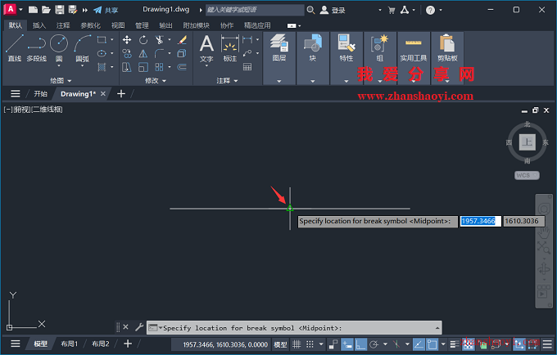The width and height of the screenshot is (557, 355).
Task: Click the Open file folder icon
Action: pos(46,10)
